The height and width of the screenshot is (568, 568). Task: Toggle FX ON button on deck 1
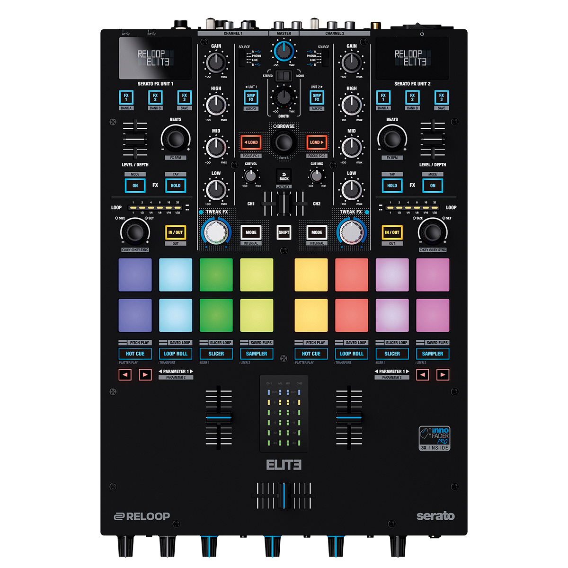(x=135, y=186)
